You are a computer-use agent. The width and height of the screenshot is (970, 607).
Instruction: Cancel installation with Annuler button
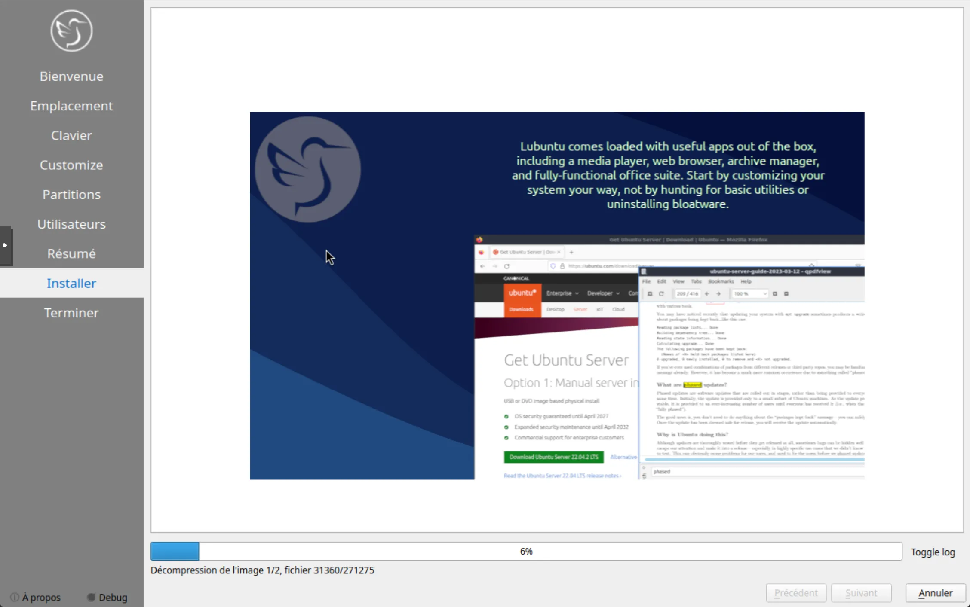click(x=936, y=593)
